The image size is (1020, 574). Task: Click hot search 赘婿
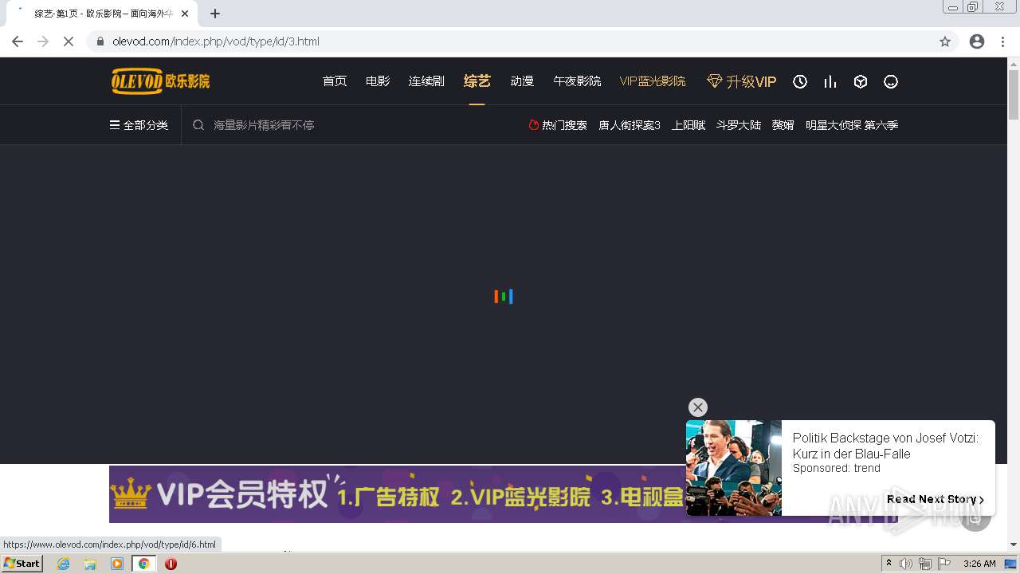[783, 125]
